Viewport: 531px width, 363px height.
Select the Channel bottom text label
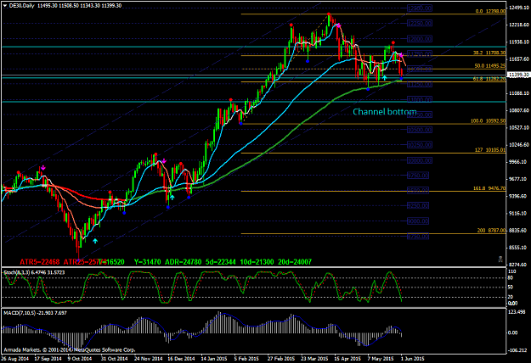[x=385, y=112]
